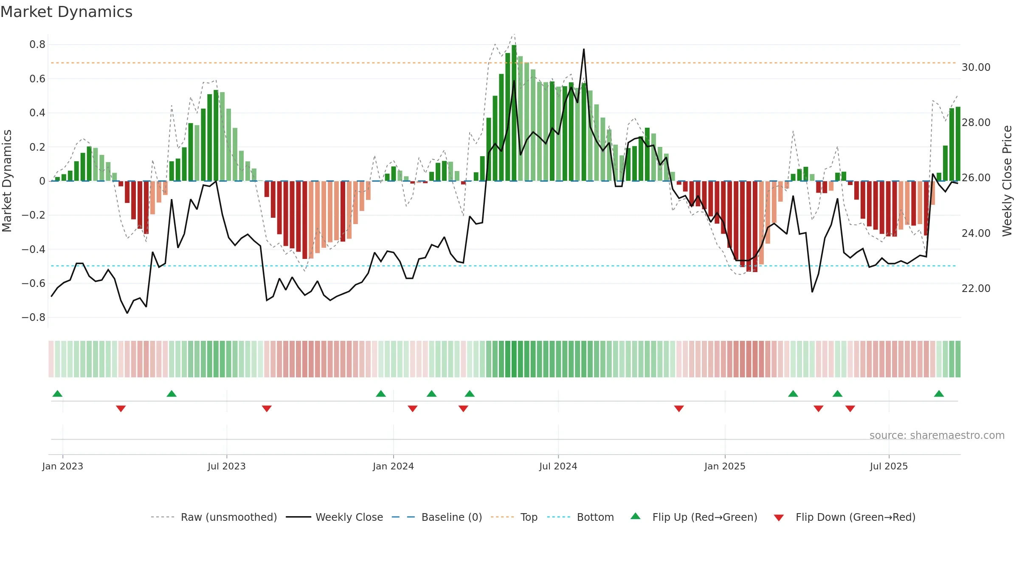Image resolution: width=1019 pixels, height=573 pixels.
Task: Click the Market Dynamics y-axis title
Action: [7, 181]
